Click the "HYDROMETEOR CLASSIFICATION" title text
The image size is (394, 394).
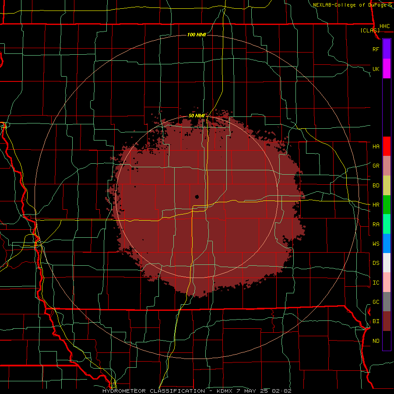click(154, 391)
